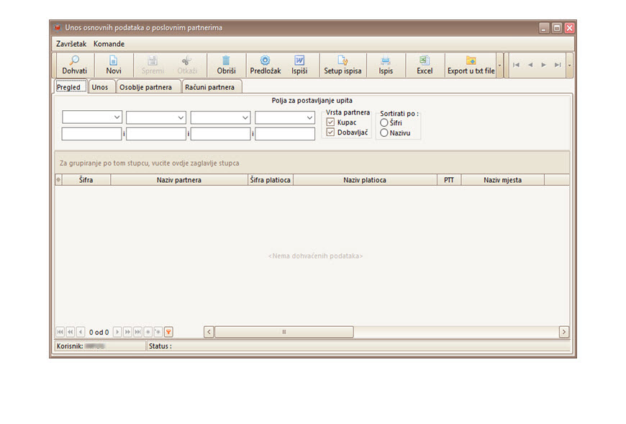Click the grouping panel hint area
Image resolution: width=626 pixels, height=424 pixels.
click(x=312, y=163)
